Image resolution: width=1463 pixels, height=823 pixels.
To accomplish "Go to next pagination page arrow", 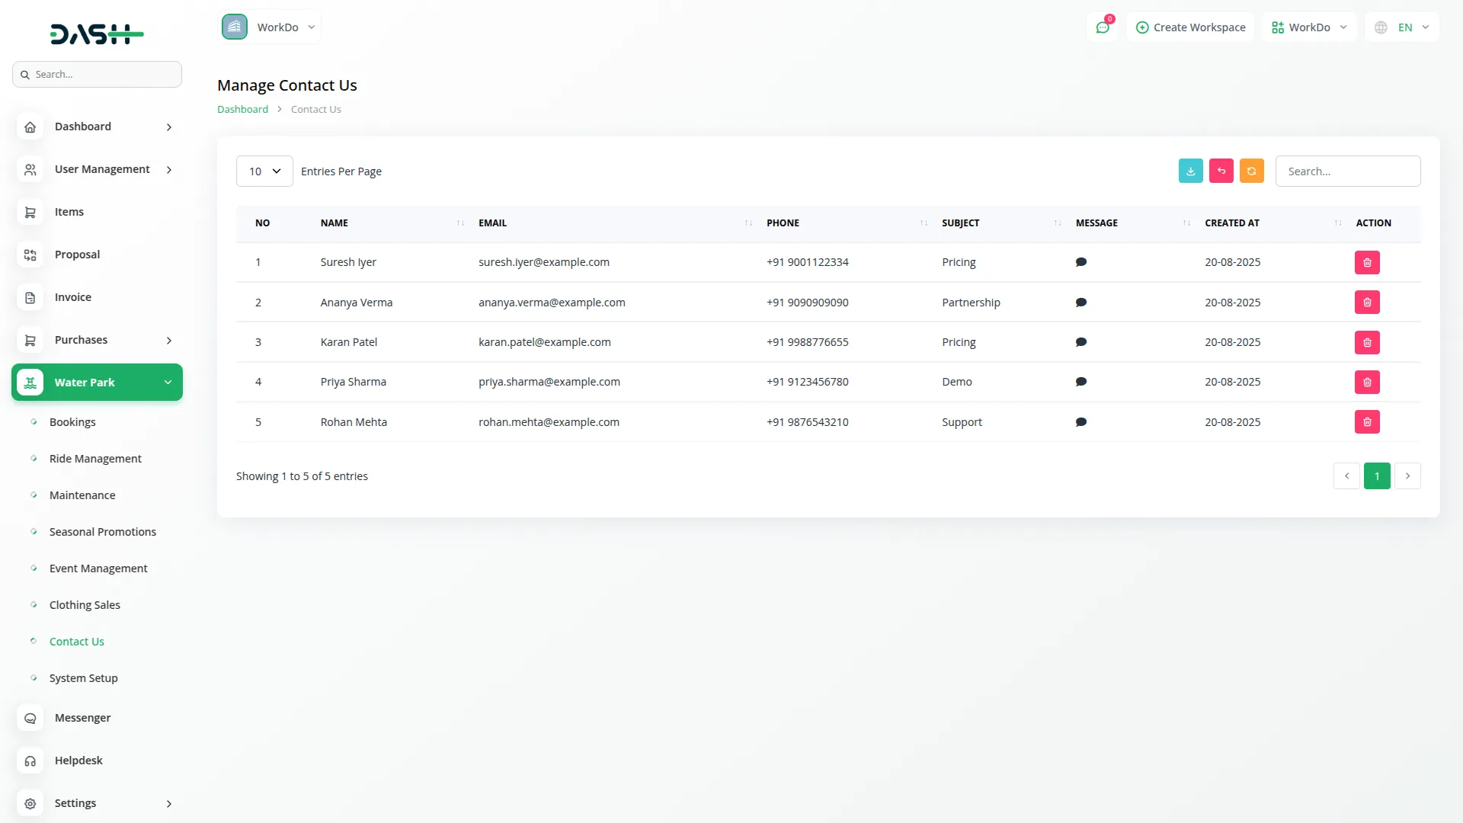I will point(1407,476).
